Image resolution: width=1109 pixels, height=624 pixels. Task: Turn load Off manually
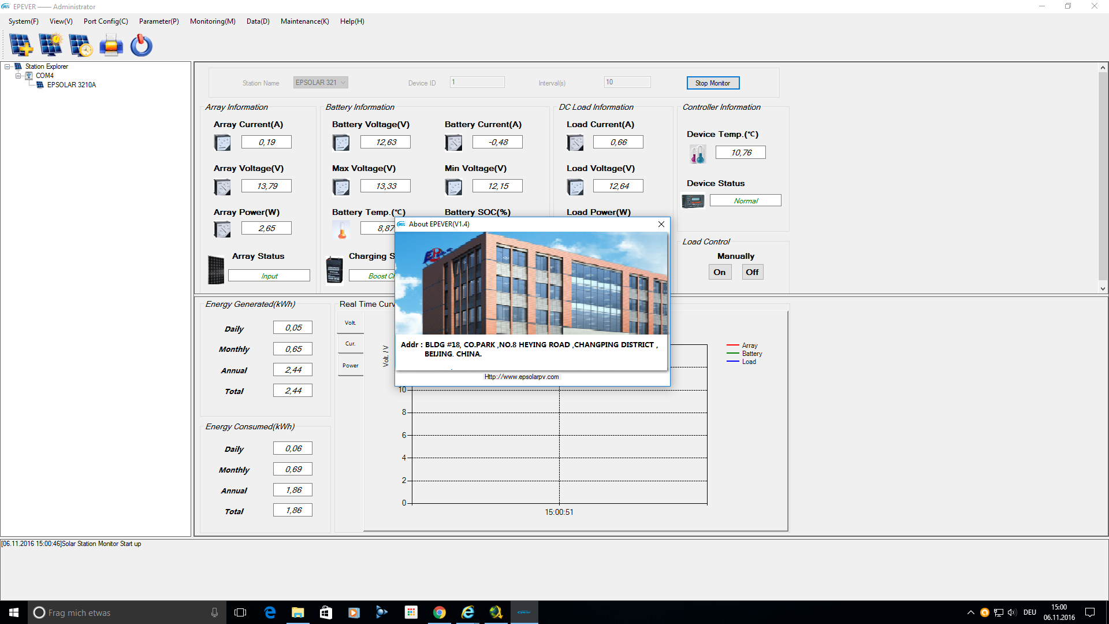[752, 272]
